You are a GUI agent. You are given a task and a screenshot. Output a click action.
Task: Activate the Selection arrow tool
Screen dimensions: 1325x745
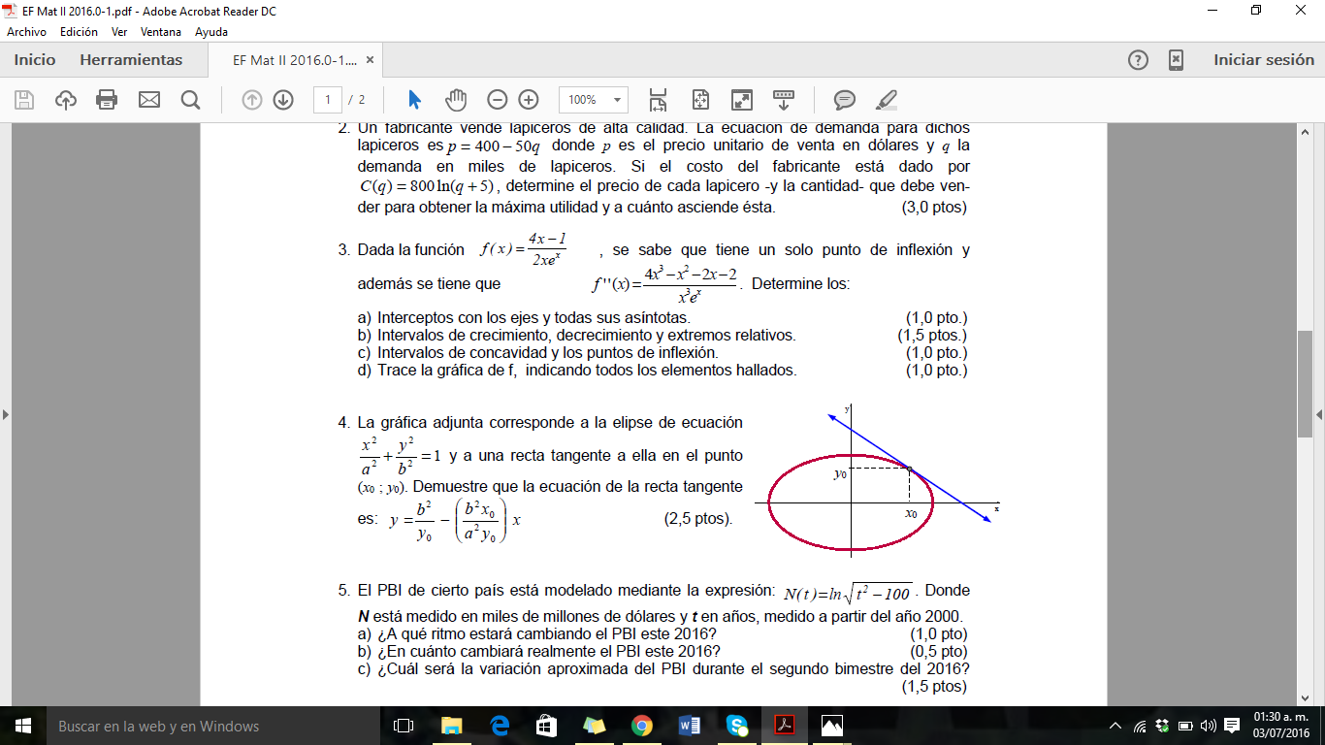point(415,100)
